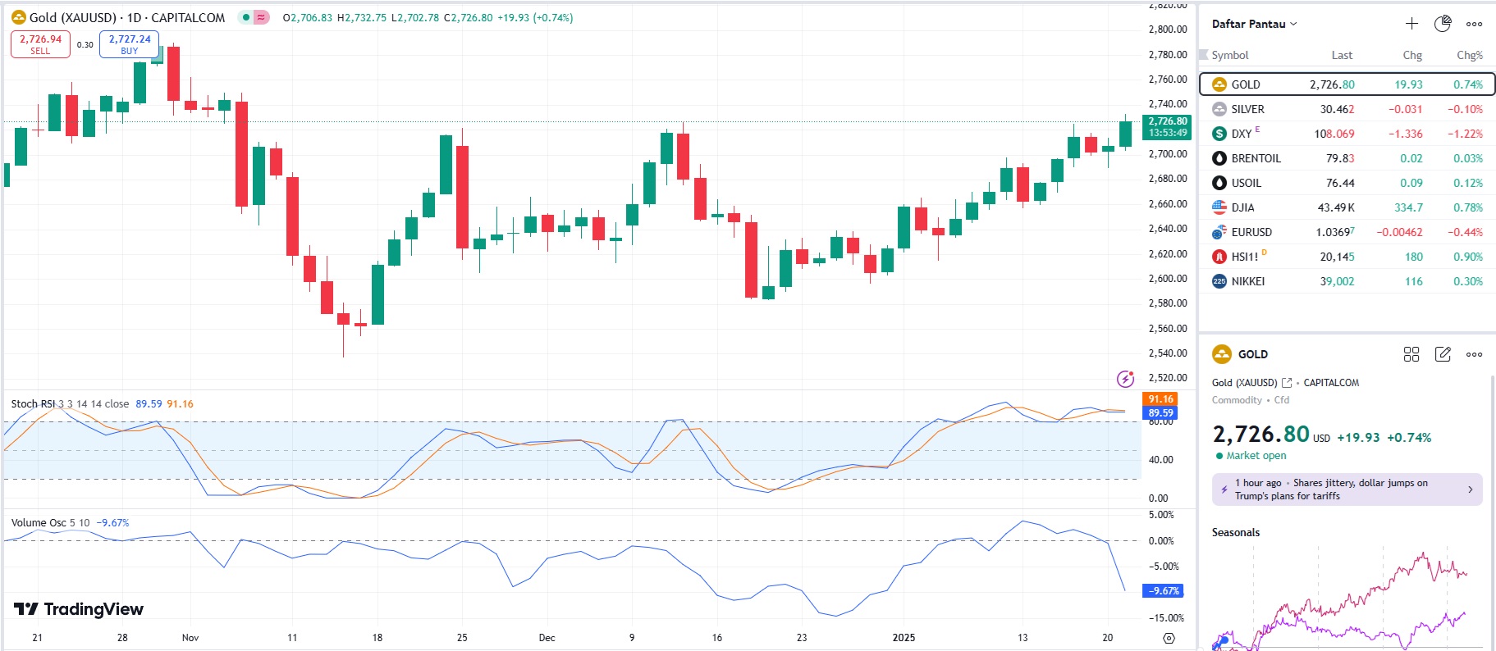Toggle the flag column in the watchlist header
This screenshot has height=651, width=1496.
tap(1204, 55)
